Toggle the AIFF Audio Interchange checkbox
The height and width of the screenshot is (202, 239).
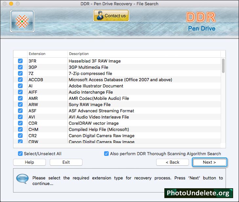click(x=20, y=92)
